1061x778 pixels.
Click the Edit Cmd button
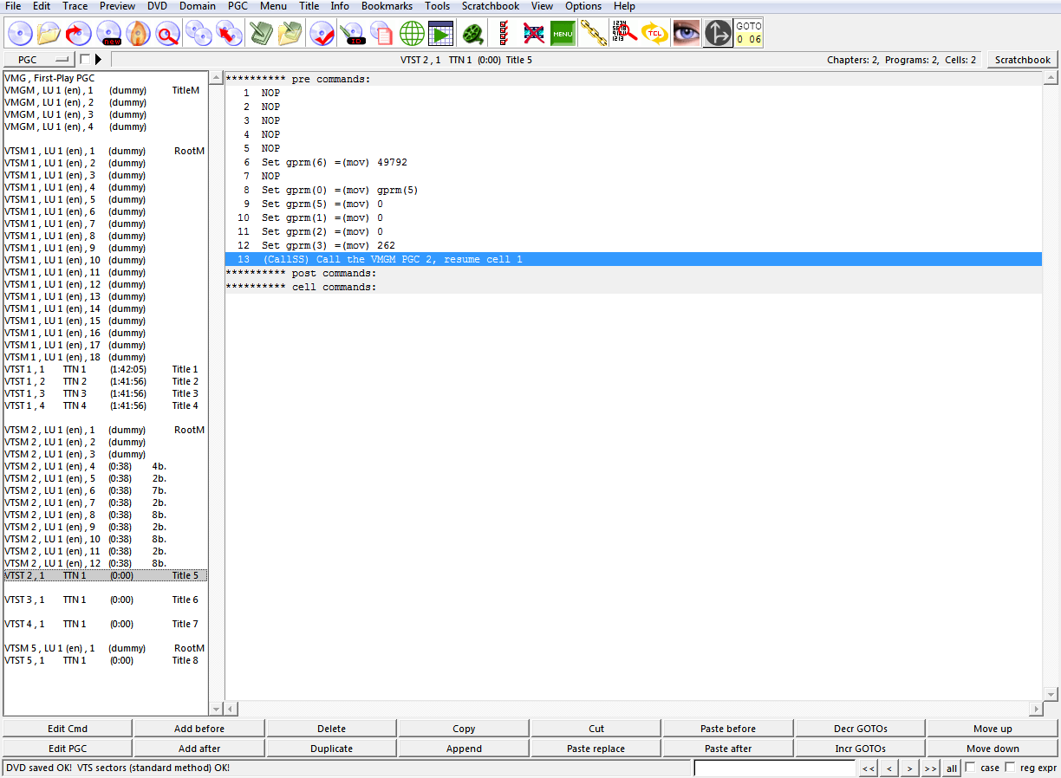[x=68, y=729]
